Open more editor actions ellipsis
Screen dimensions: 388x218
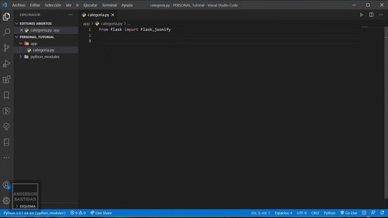[381, 15]
